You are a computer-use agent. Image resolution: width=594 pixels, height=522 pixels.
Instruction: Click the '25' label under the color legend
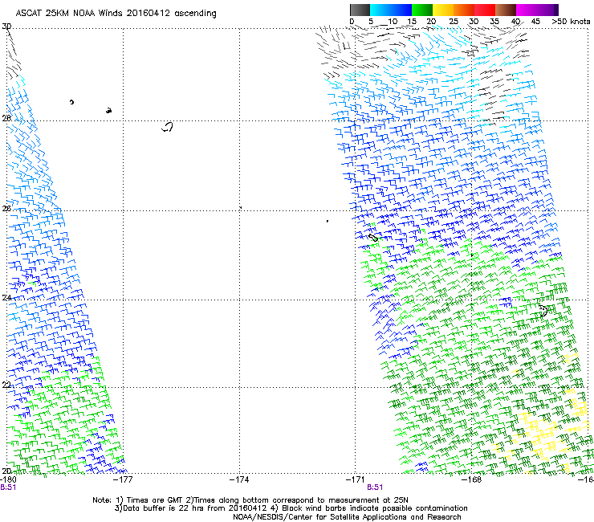pos(454,22)
